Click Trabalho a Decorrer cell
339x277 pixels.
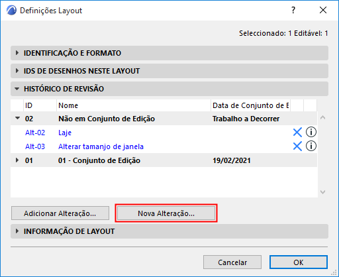point(246,119)
